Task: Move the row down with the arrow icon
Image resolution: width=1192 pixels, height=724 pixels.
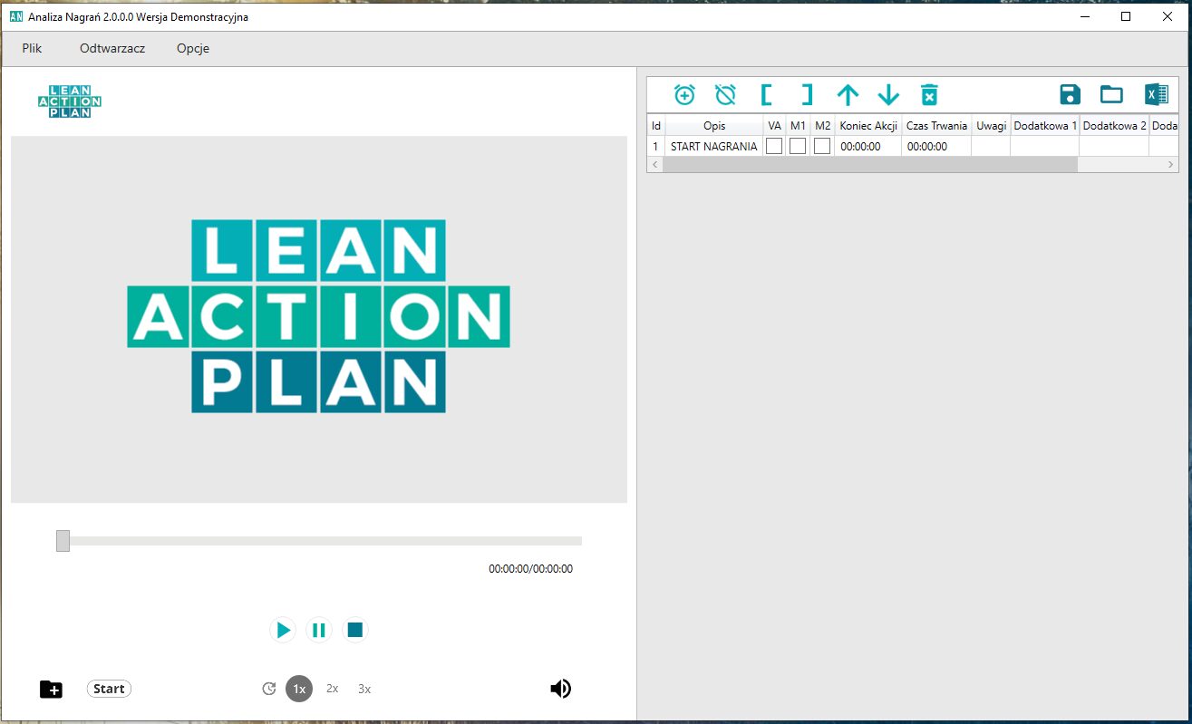Action: point(888,94)
